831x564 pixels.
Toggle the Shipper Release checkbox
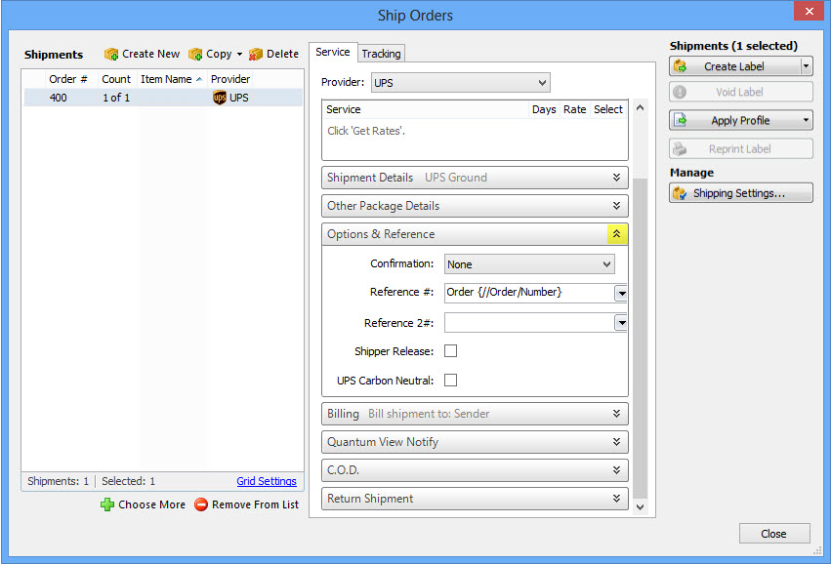point(450,351)
